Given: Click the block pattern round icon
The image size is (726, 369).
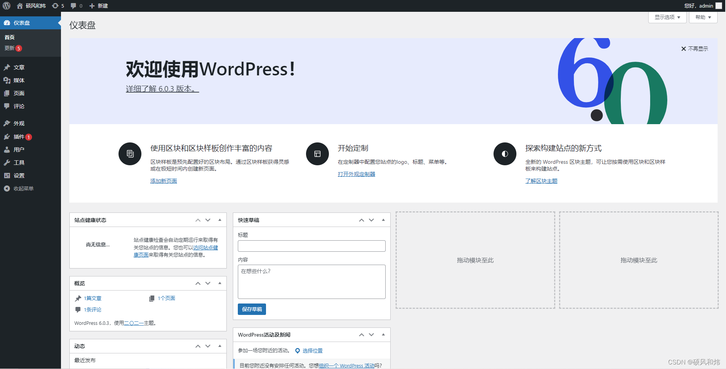Looking at the screenshot, I should [130, 154].
